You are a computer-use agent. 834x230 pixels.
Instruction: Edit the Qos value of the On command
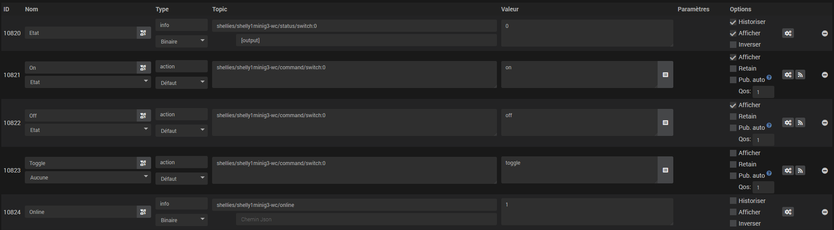(x=763, y=92)
